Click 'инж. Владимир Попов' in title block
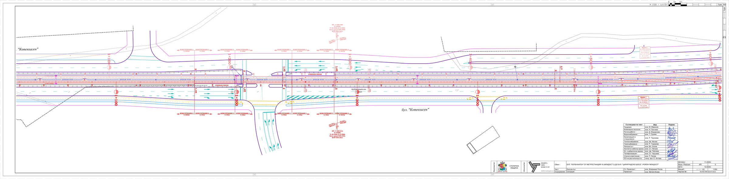Image resolution: width=729 pixels, height=179 pixels. [654, 169]
